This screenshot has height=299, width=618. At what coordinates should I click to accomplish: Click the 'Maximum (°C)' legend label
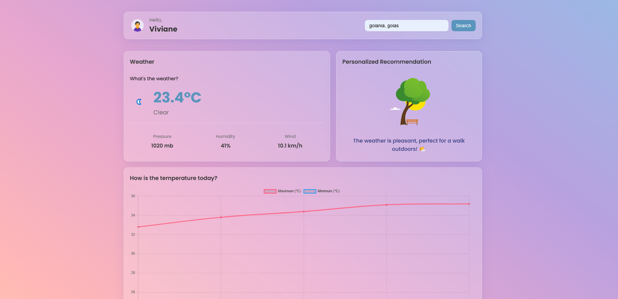coord(289,191)
